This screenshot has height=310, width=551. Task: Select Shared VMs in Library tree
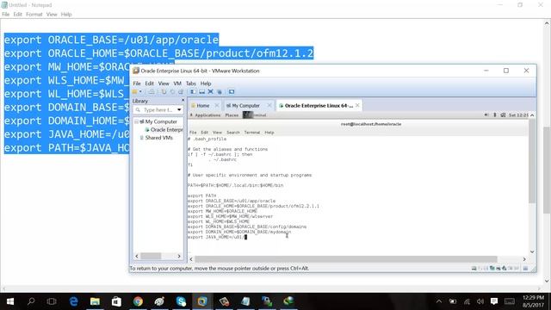(x=157, y=138)
